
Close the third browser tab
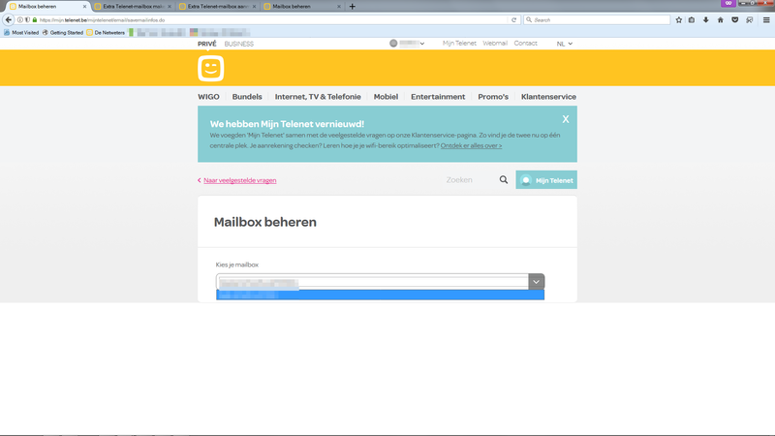pos(255,7)
